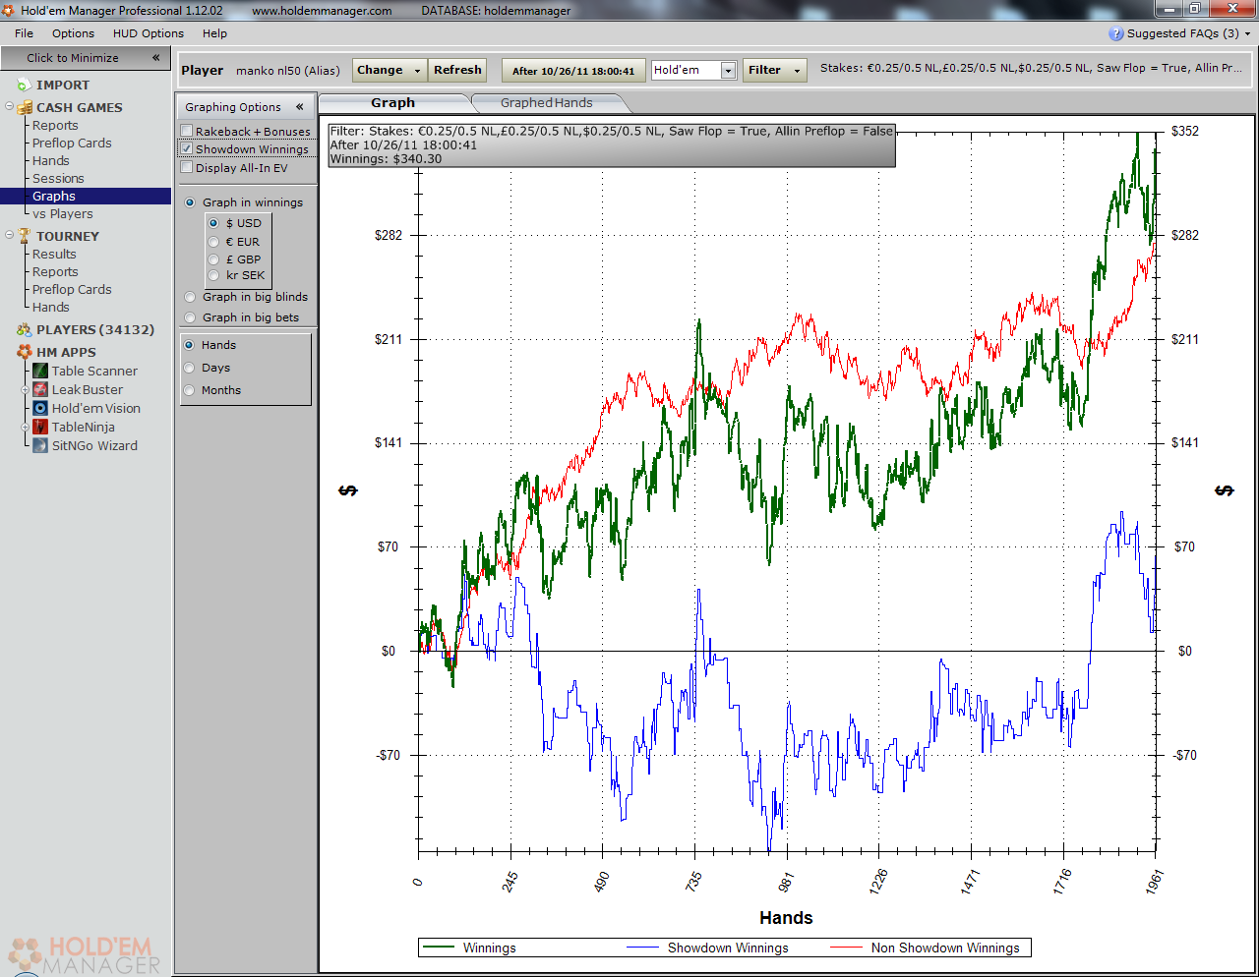Open the Change player dropdown arrow

(x=418, y=71)
